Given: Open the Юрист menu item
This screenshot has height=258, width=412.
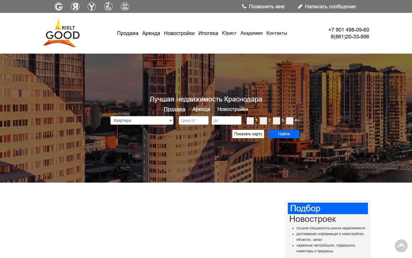Looking at the screenshot, I should click(229, 33).
